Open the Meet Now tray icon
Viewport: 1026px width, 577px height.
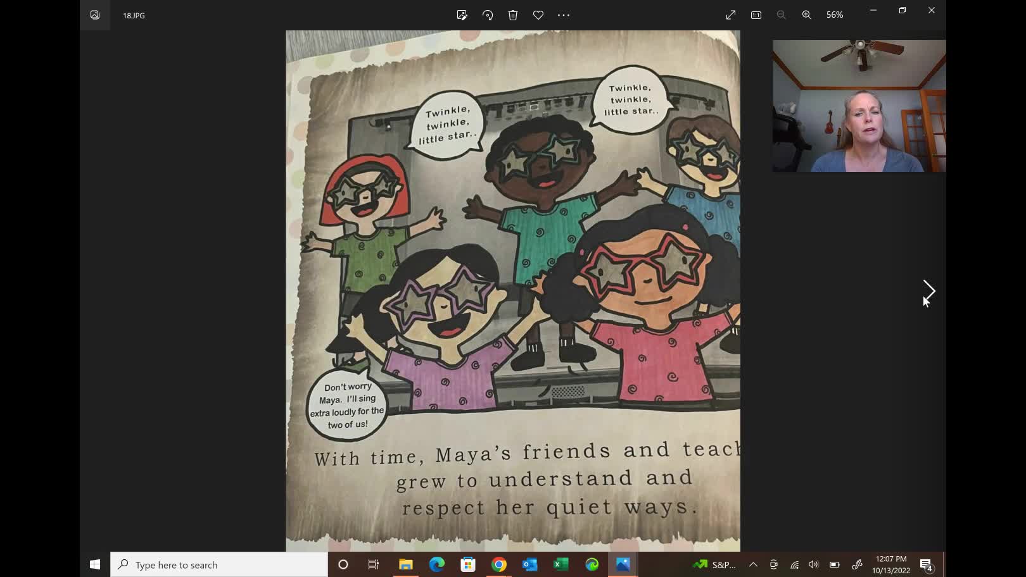(774, 564)
